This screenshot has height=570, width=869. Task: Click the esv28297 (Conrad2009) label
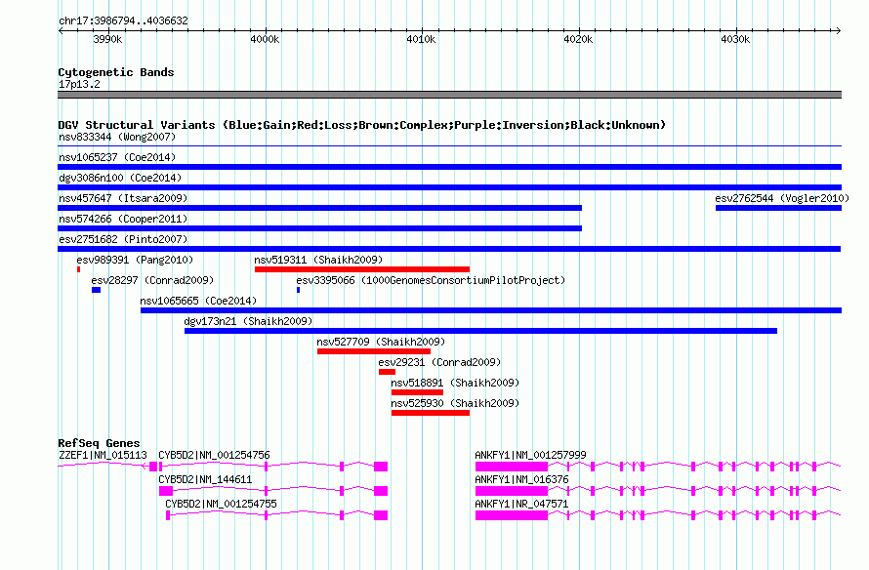click(152, 280)
